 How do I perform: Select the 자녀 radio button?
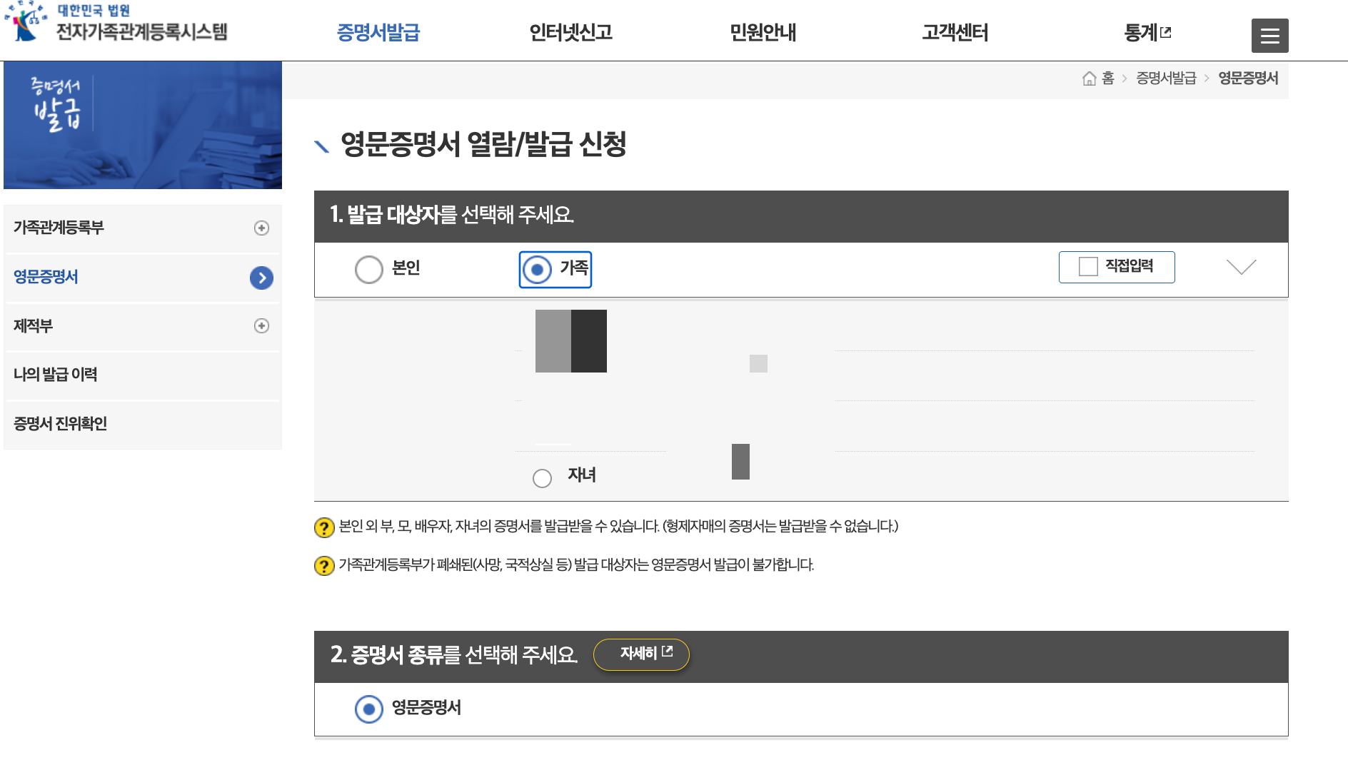point(542,478)
